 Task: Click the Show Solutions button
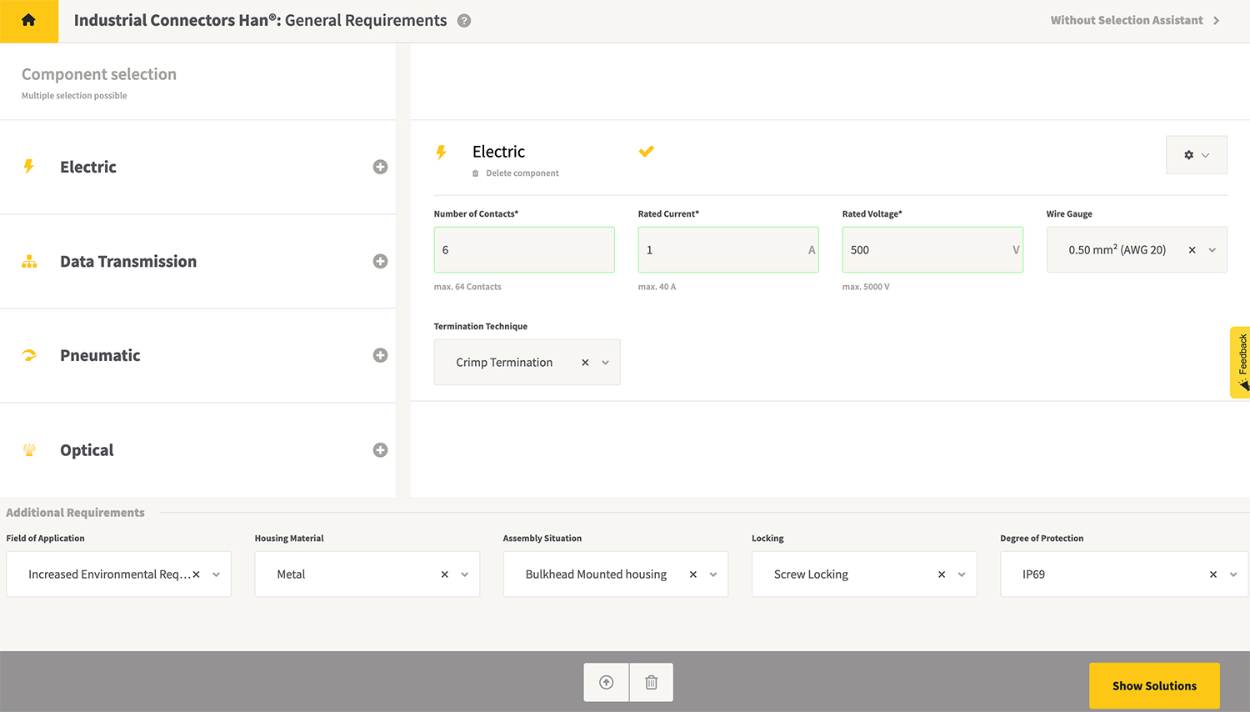[x=1154, y=685]
